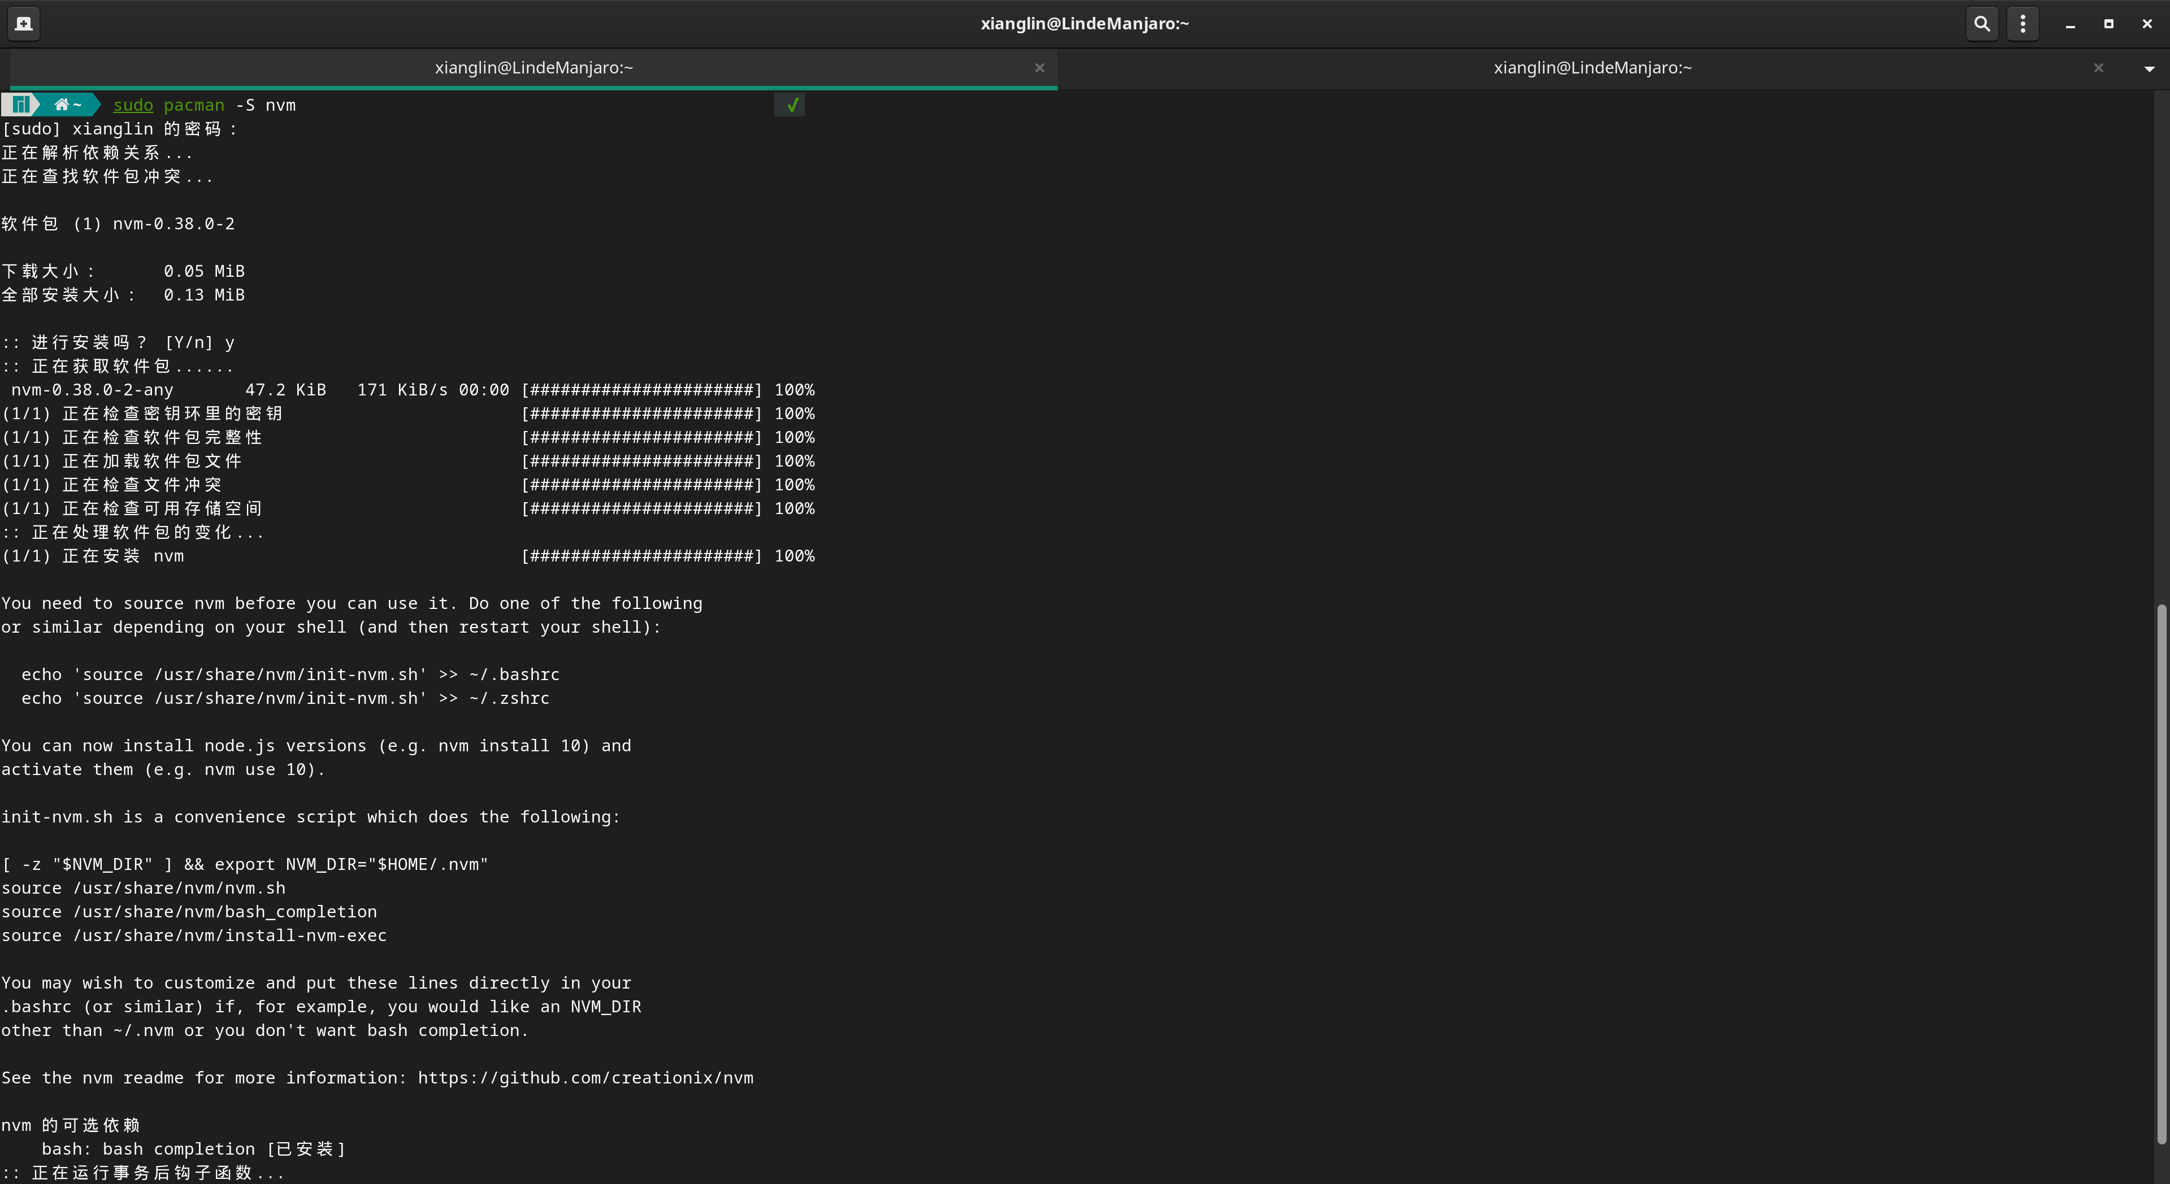Click the green success checkmark indicator
The width and height of the screenshot is (2170, 1184).
790,105
